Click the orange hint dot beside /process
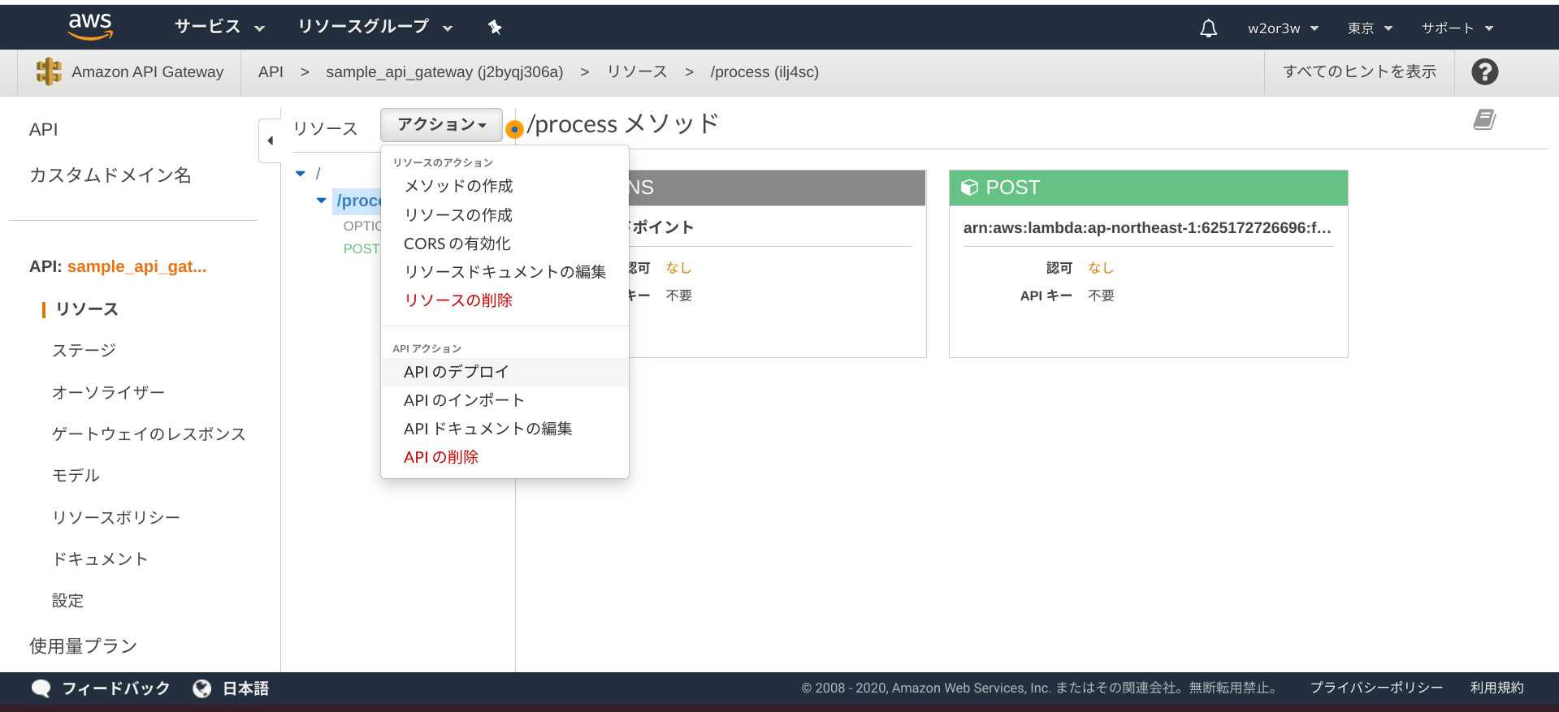Screen dimensions: 1559x712 point(514,128)
